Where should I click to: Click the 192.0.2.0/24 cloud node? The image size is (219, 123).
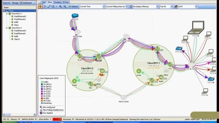(x=124, y=97)
